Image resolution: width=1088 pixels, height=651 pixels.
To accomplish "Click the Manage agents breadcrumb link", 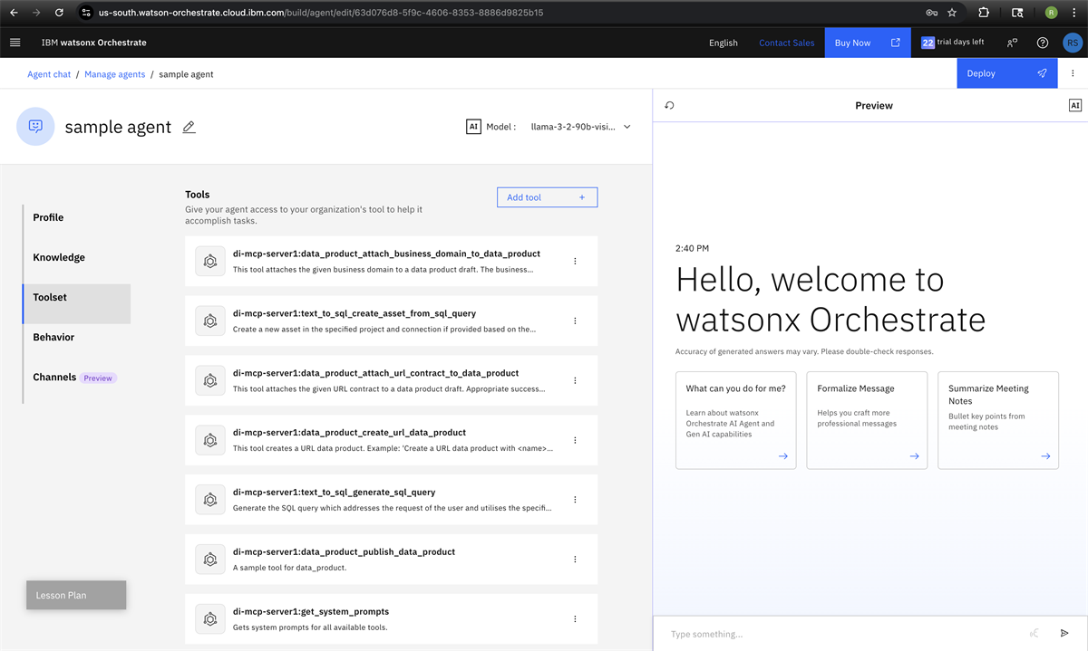I will point(115,74).
